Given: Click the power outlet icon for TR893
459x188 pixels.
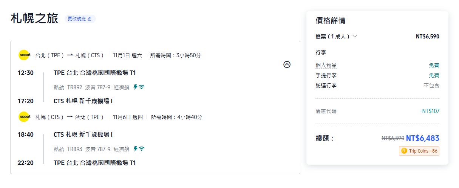Looking at the screenshot, I should coord(135,149).
